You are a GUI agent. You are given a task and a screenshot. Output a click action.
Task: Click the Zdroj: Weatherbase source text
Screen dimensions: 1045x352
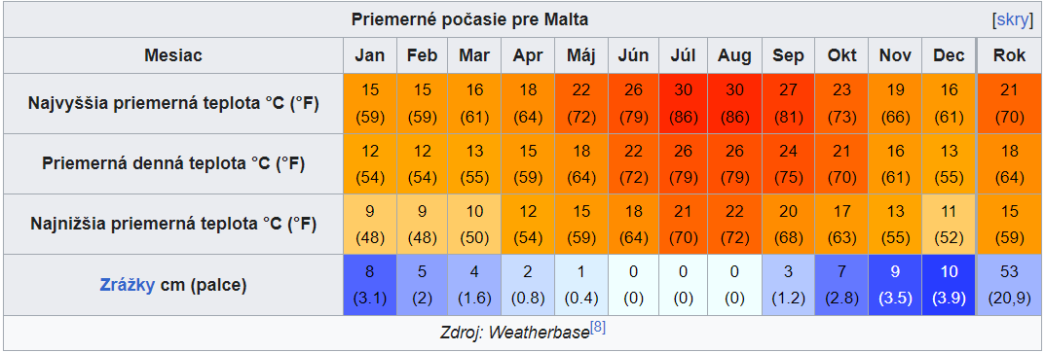(514, 333)
